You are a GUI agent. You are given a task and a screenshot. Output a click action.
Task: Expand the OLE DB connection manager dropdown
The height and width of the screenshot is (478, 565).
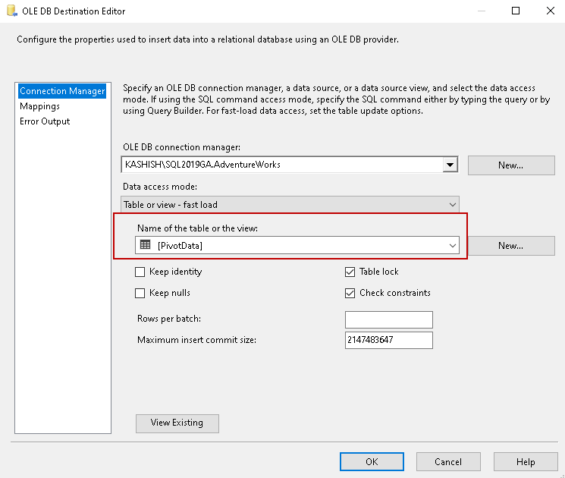pyautogui.click(x=450, y=165)
